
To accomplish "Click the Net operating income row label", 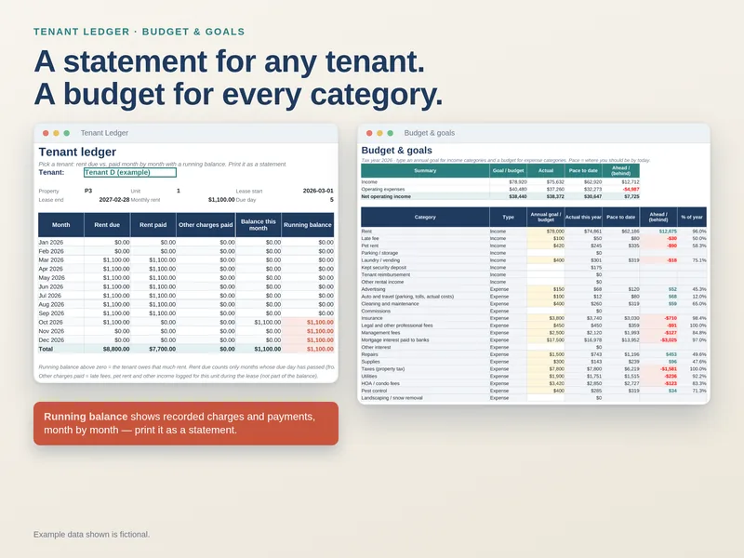I will point(386,196).
